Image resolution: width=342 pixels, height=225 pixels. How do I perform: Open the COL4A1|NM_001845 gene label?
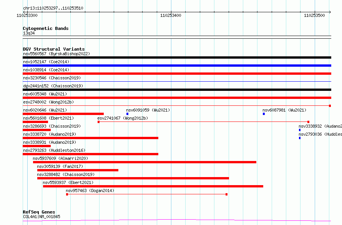tap(42, 217)
